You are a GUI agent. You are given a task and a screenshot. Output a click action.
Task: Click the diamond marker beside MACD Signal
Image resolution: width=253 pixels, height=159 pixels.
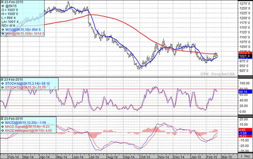[3, 127]
